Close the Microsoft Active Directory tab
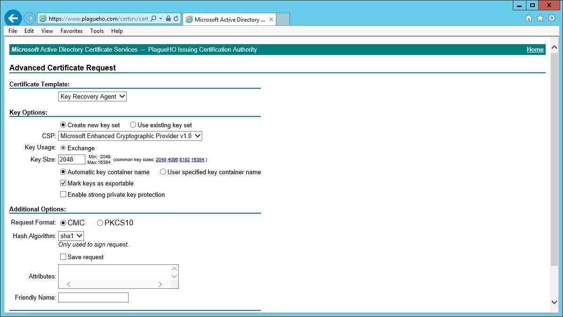The width and height of the screenshot is (563, 317). 271,19
